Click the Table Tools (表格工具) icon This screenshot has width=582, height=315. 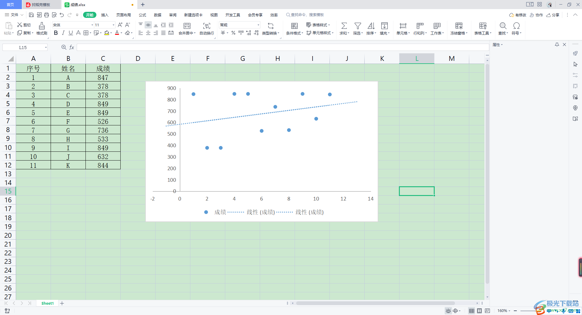pos(483,26)
